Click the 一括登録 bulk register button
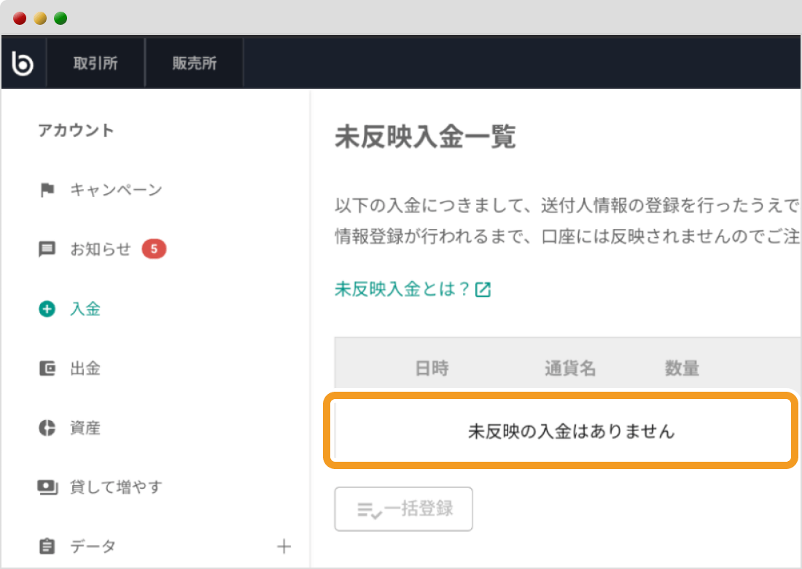 coord(403,508)
